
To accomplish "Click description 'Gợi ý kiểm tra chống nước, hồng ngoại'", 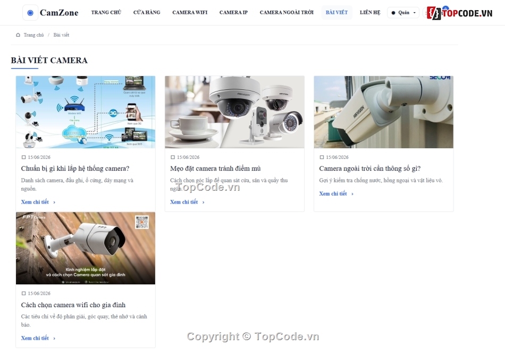I will tap(381, 180).
